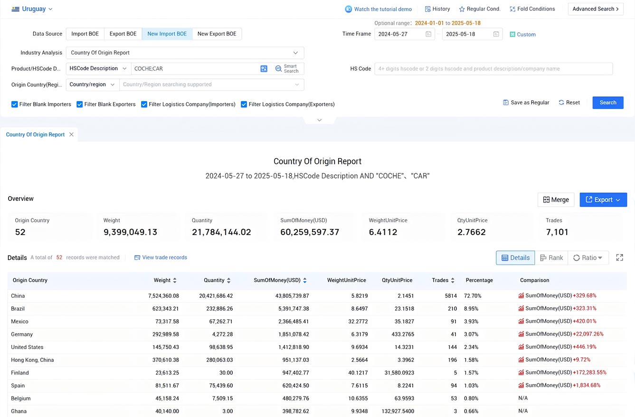
Task: Click the Fold Conditions collapse icon
Action: pyautogui.click(x=512, y=9)
